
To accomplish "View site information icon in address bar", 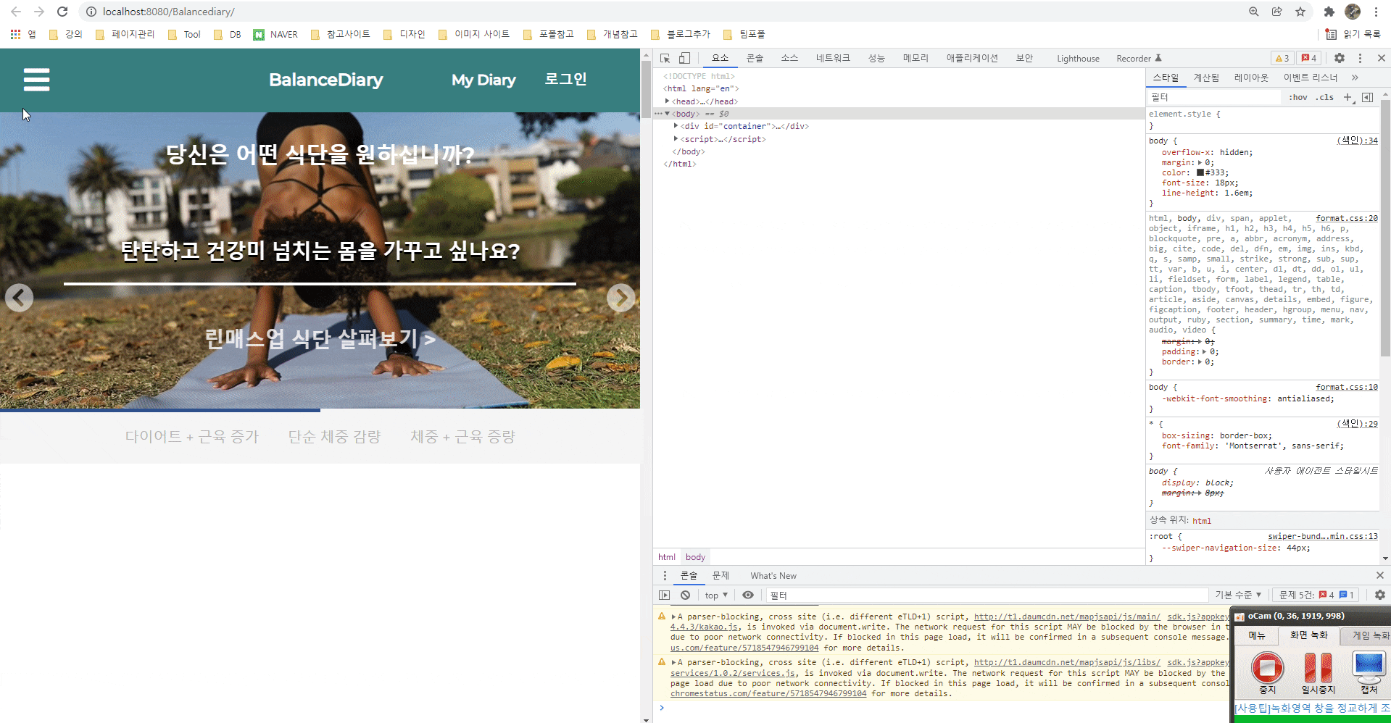I will (91, 12).
